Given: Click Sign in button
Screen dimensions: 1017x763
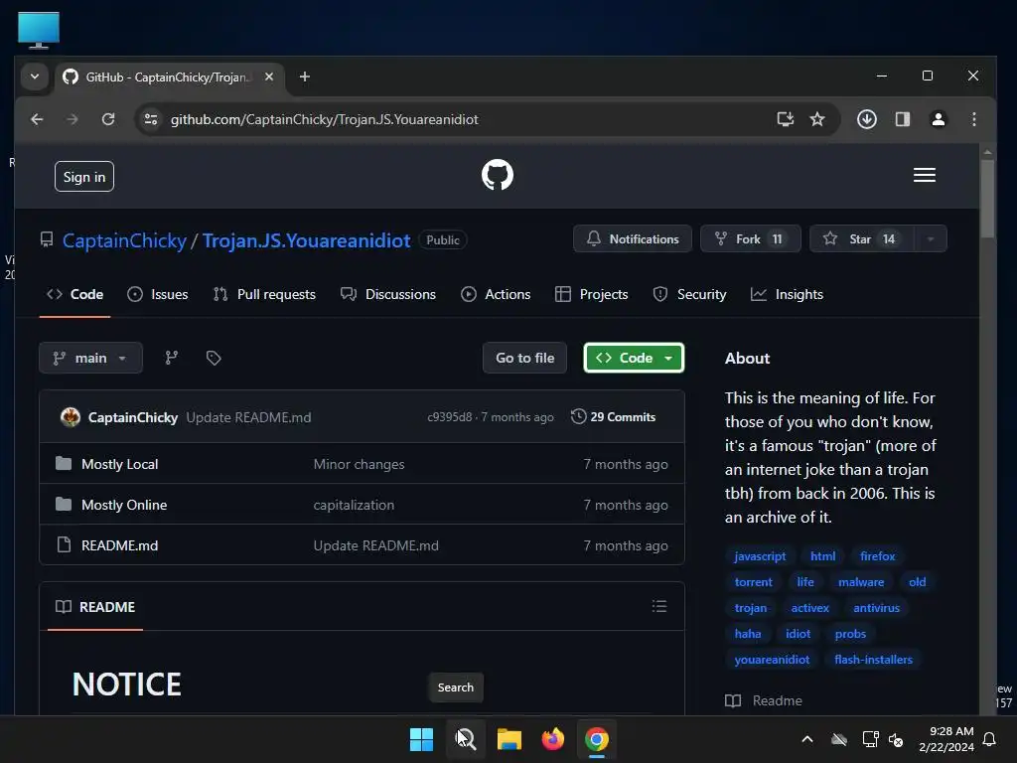Looking at the screenshot, I should 84,177.
